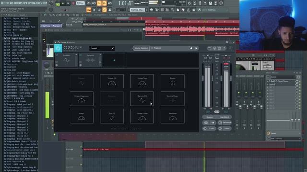Add the Vintage Limiter module
Viewport: 307px width, 172px height.
(x=142, y=116)
